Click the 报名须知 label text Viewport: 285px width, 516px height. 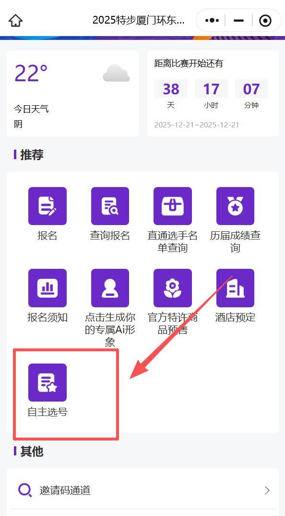click(47, 317)
